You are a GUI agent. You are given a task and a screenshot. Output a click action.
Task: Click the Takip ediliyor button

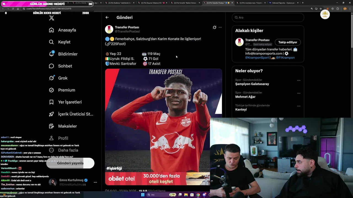click(288, 42)
